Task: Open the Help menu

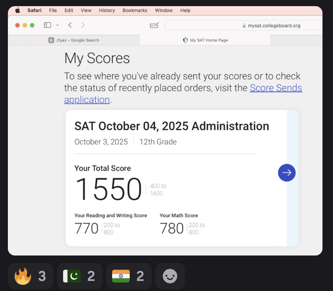Action: pyautogui.click(x=185, y=10)
